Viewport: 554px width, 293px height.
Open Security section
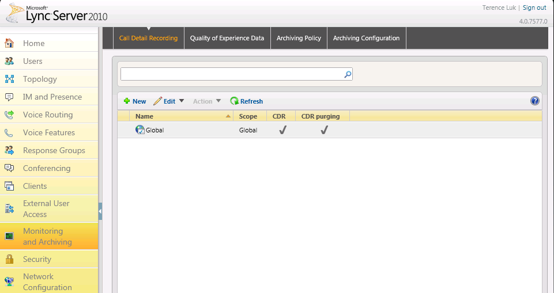coord(49,259)
